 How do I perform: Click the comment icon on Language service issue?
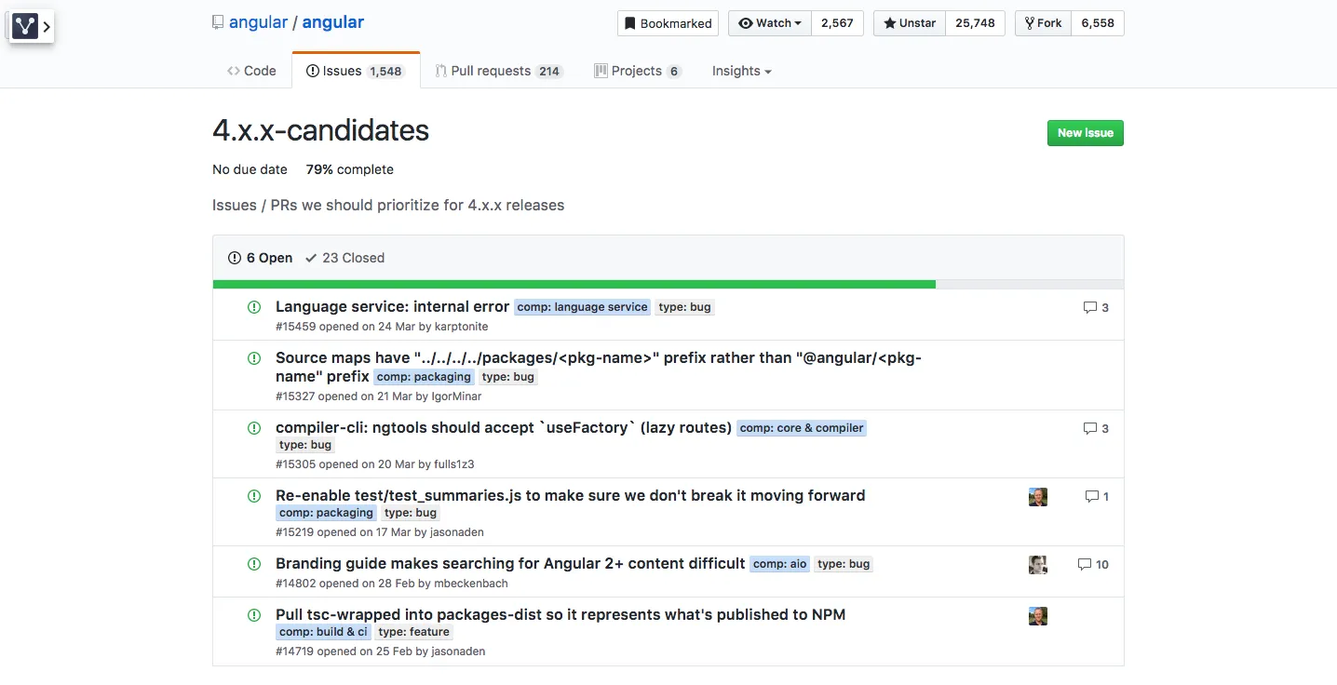pyautogui.click(x=1090, y=307)
